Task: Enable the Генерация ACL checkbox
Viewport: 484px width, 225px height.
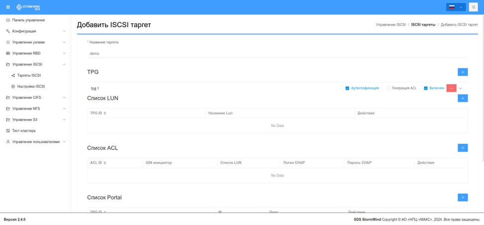Action: tap(388, 88)
